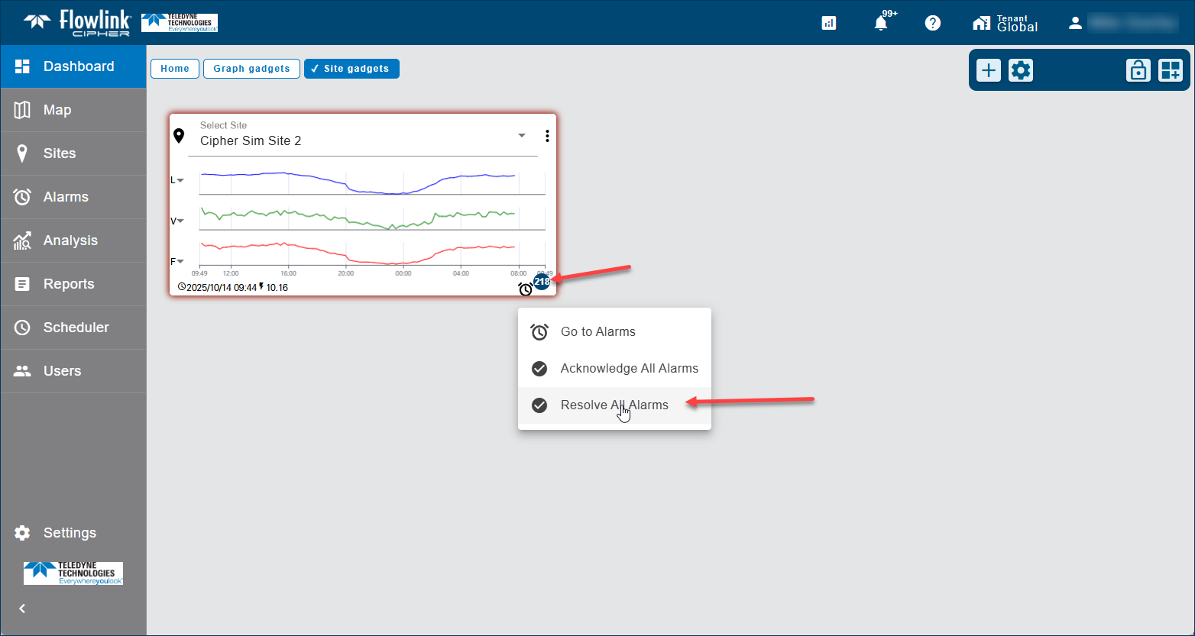
Task: Expand the V series dropdown arrow
Action: (180, 221)
